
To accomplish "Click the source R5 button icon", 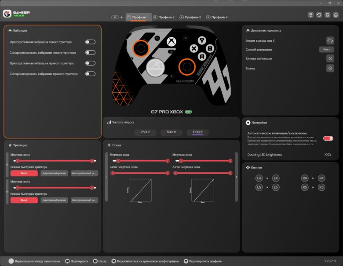I will click(x=305, y=187).
